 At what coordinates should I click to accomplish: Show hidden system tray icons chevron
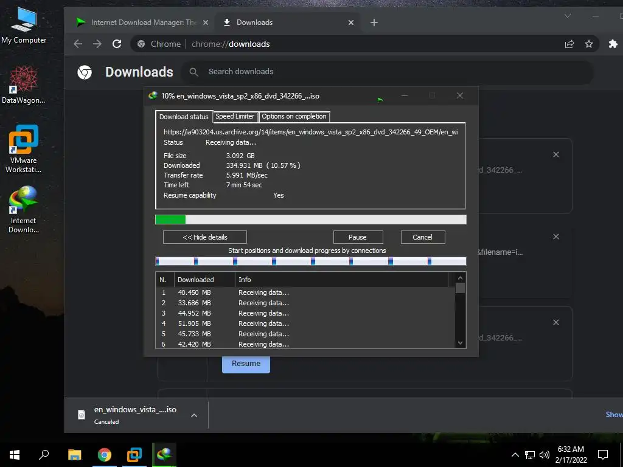click(x=515, y=455)
